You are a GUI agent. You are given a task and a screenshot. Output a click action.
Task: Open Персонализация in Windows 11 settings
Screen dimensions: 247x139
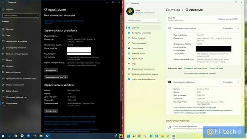pos(139,43)
